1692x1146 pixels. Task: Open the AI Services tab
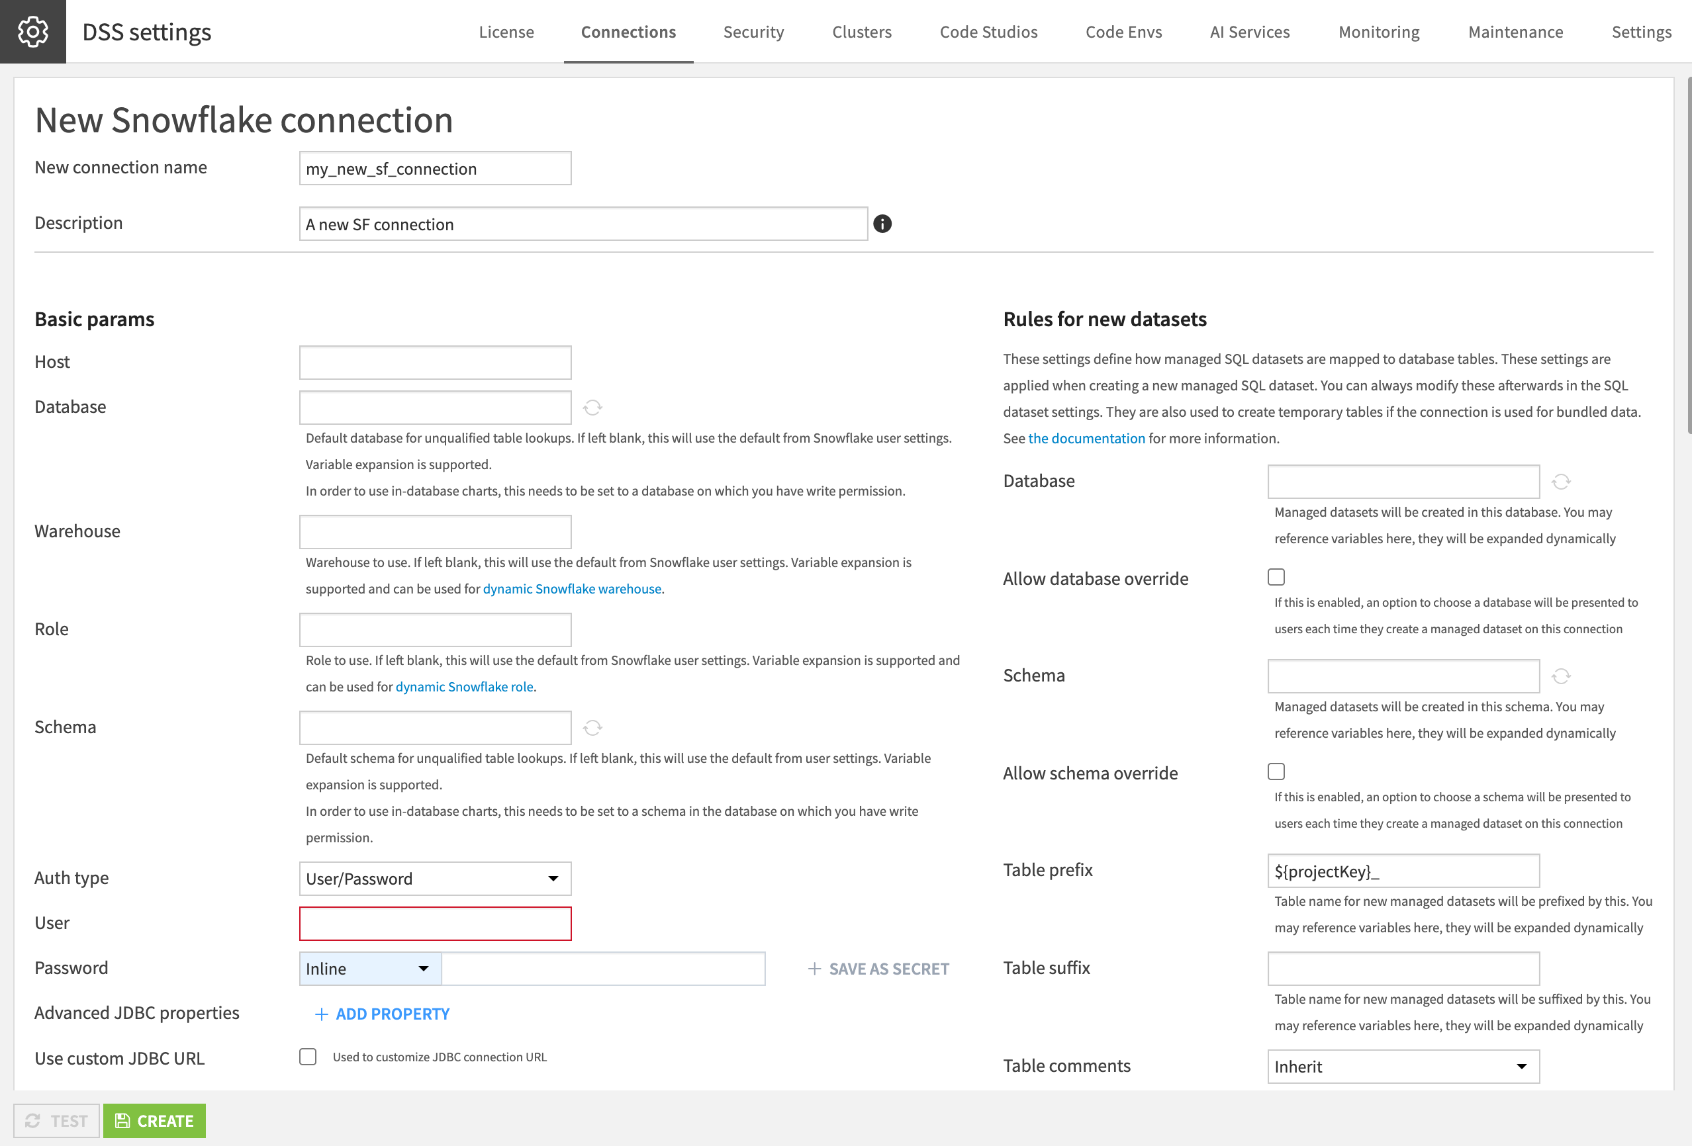1250,32
